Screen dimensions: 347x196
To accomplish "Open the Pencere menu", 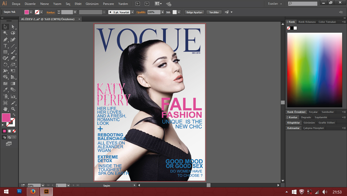I will click(x=108, y=4).
